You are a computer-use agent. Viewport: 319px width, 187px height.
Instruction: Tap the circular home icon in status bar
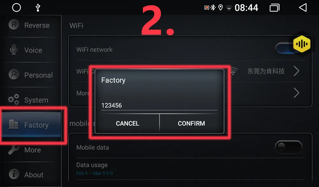click(17, 8)
